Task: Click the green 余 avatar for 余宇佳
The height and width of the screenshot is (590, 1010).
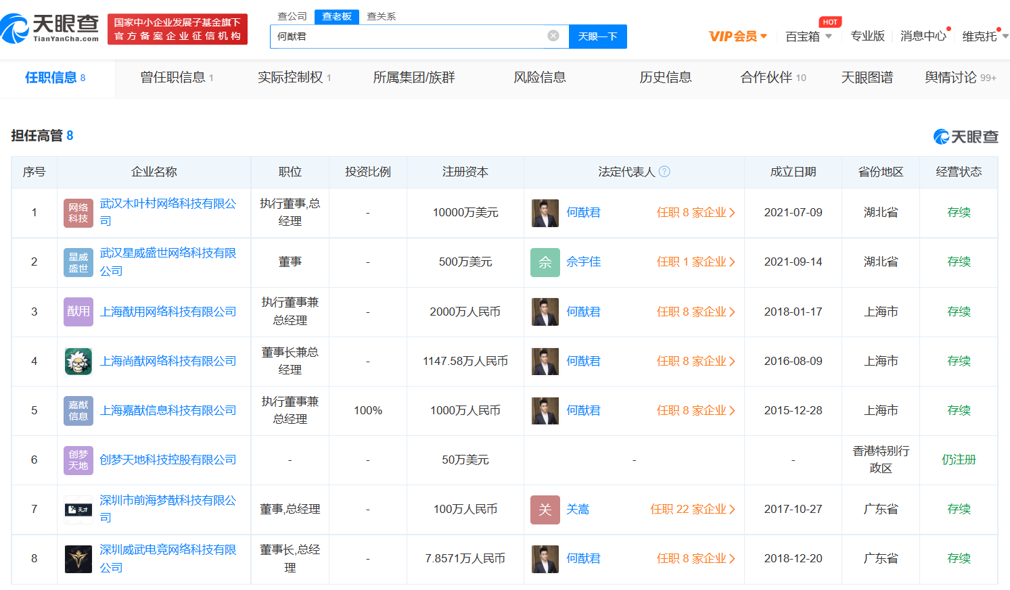Action: (545, 262)
